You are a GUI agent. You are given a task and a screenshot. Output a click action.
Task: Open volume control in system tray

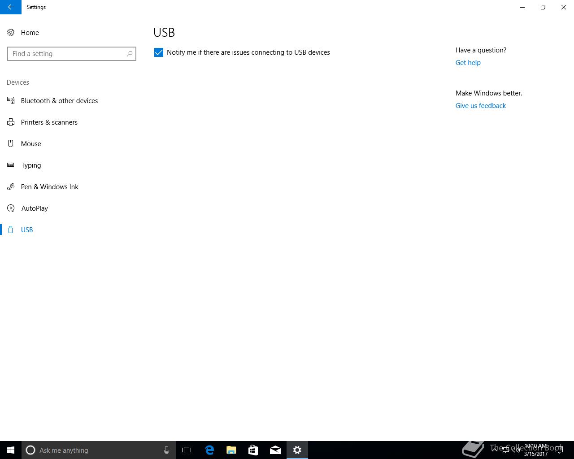(x=516, y=450)
